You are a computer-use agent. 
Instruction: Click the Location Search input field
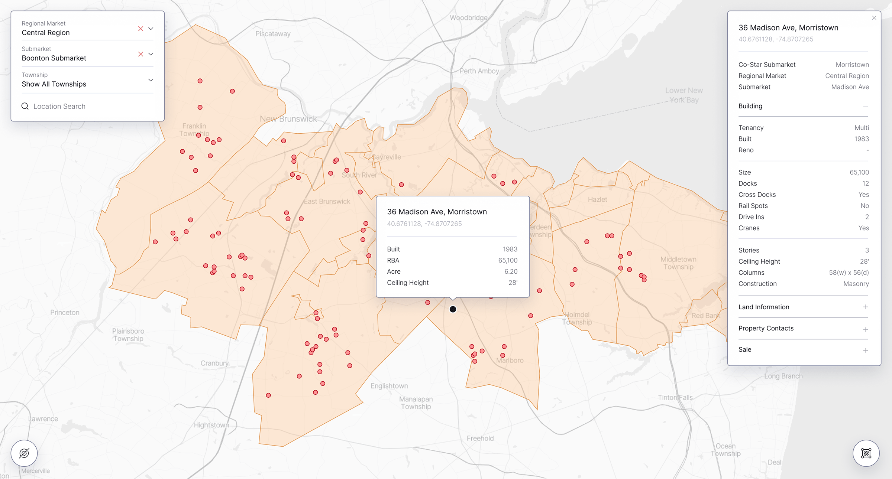[x=87, y=107]
